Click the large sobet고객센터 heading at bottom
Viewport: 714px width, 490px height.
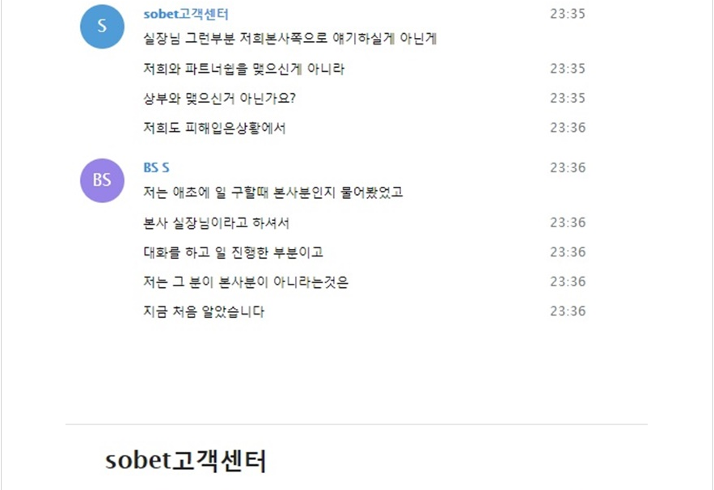pos(185,461)
